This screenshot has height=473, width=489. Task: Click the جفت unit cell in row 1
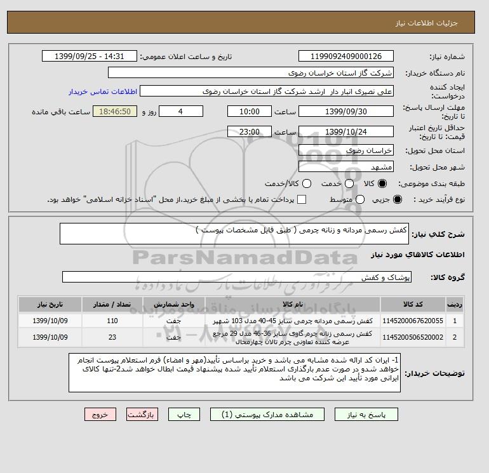click(x=174, y=321)
